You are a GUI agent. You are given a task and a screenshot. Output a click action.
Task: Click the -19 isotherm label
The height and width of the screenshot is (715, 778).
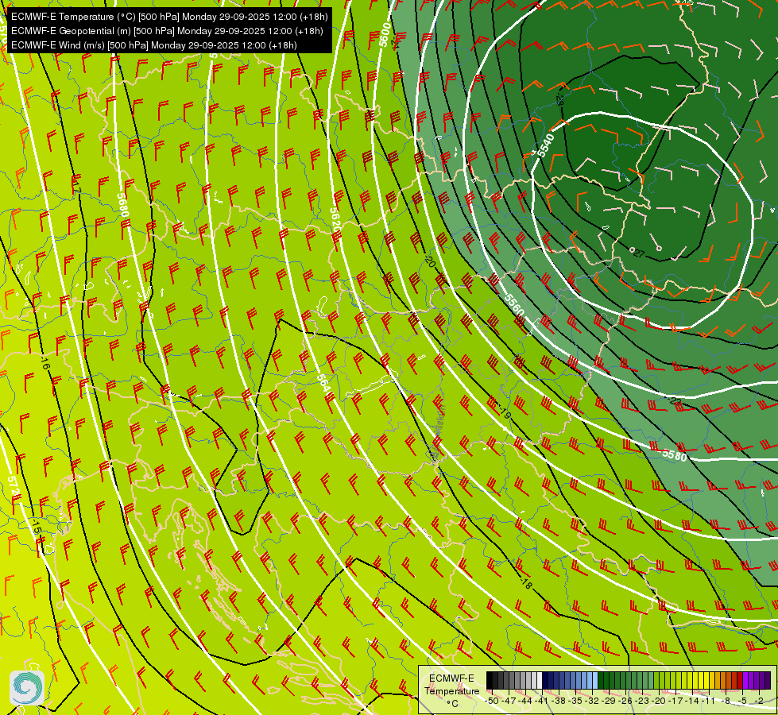click(x=504, y=412)
